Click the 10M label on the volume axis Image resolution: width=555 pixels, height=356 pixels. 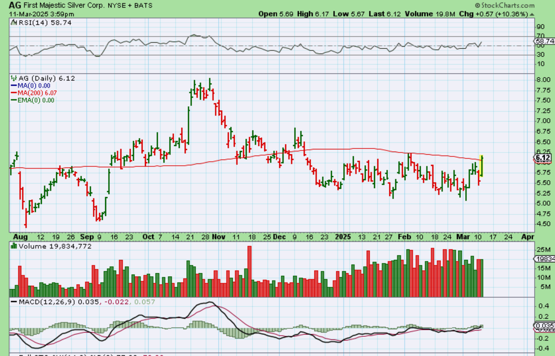544,278
